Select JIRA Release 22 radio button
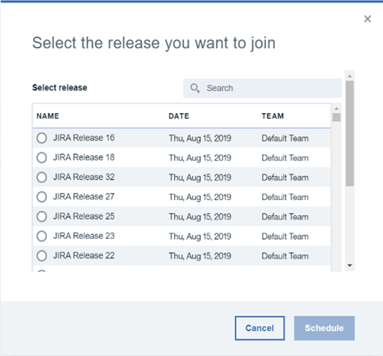 pyautogui.click(x=42, y=256)
